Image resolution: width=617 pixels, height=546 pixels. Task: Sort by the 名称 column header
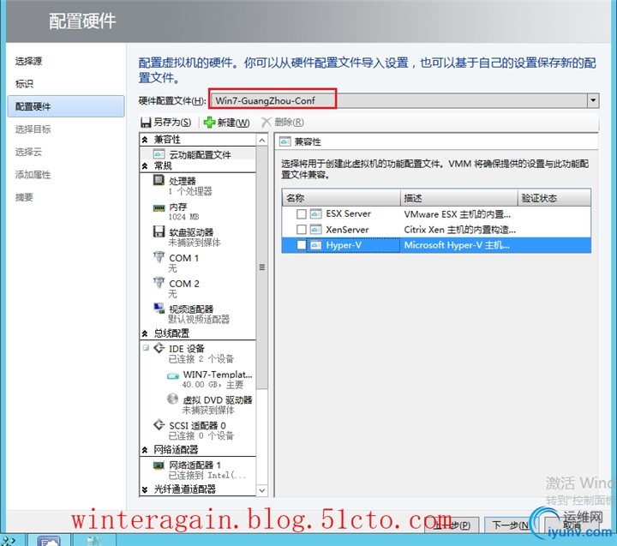coord(341,198)
